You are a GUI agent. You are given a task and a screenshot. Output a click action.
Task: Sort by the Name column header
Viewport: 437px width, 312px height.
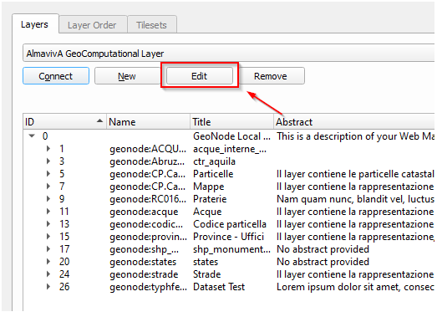[x=148, y=121]
